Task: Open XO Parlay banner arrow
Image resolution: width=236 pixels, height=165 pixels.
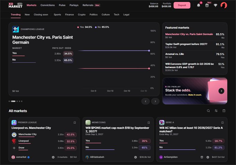Action: click(x=221, y=91)
